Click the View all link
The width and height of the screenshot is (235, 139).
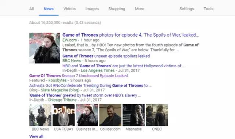click(x=36, y=136)
